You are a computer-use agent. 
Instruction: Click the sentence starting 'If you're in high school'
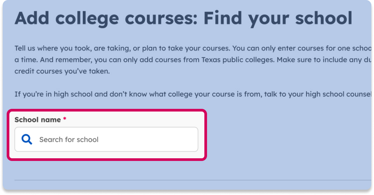[x=193, y=94]
